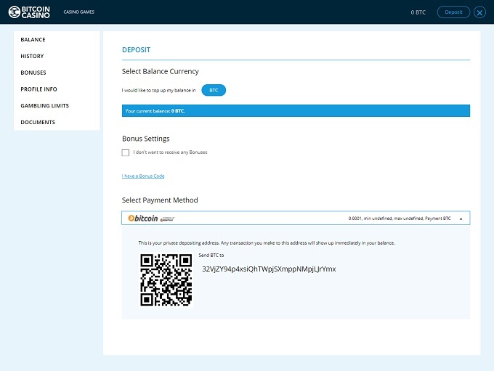The image size is (494, 371).
Task: Open the Casino Games menu
Action: 78,12
